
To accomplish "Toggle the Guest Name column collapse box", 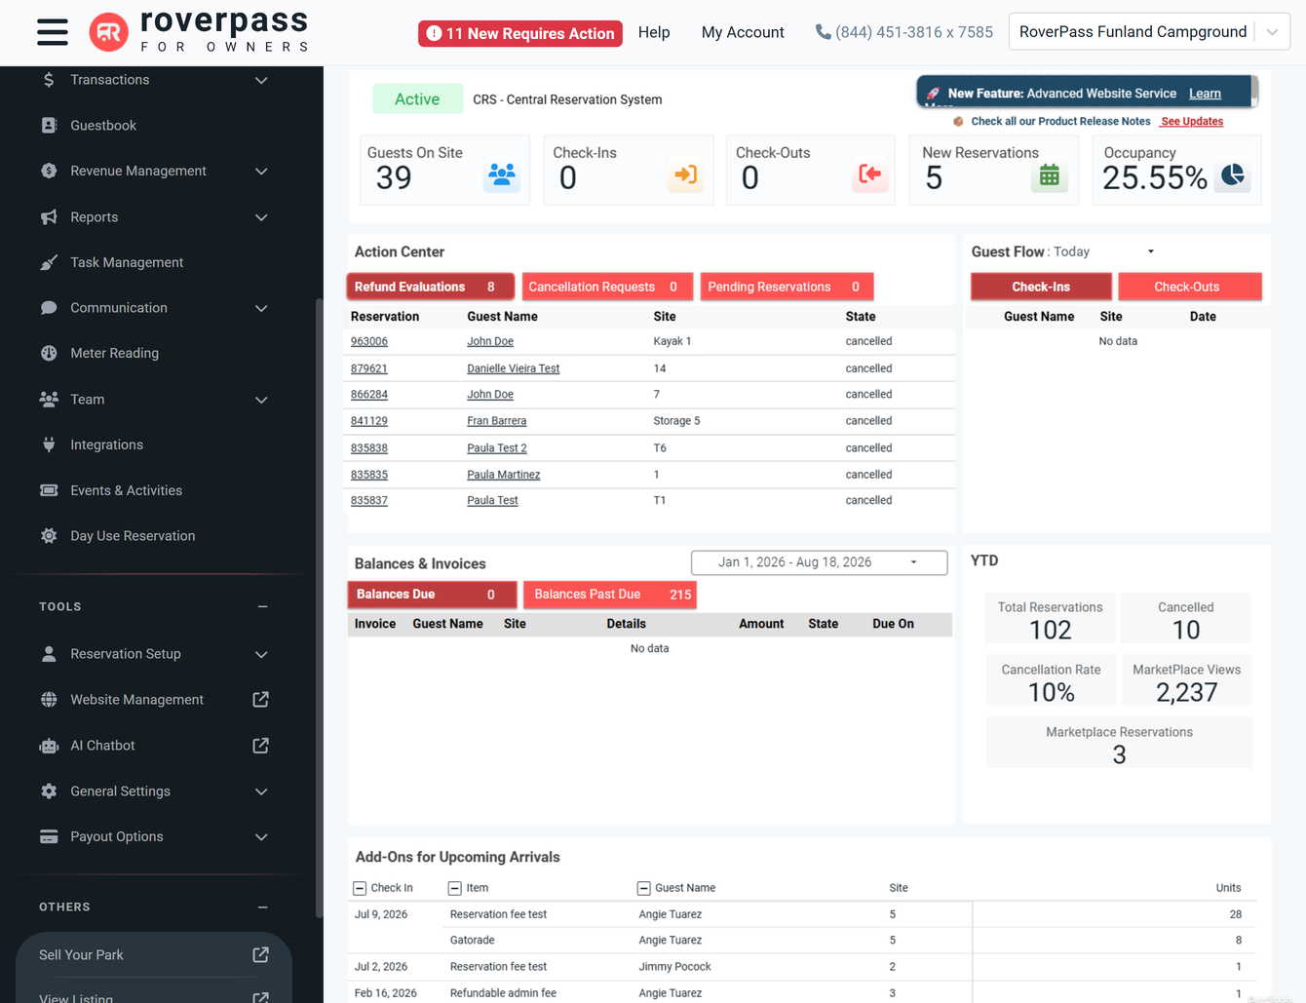I will [x=643, y=888].
